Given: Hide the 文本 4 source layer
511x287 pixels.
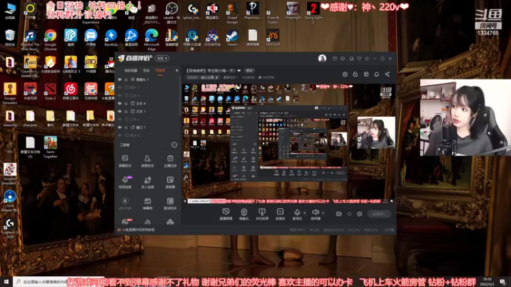Looking at the screenshot, I should (x=119, y=103).
